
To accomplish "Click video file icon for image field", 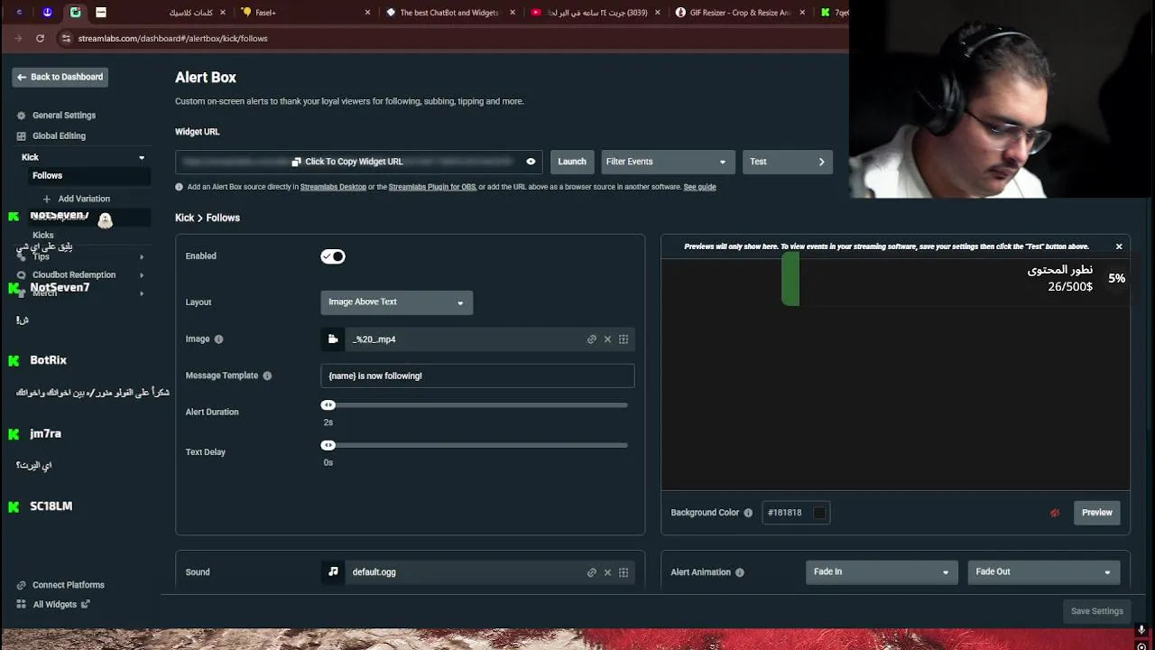I will pyautogui.click(x=333, y=339).
